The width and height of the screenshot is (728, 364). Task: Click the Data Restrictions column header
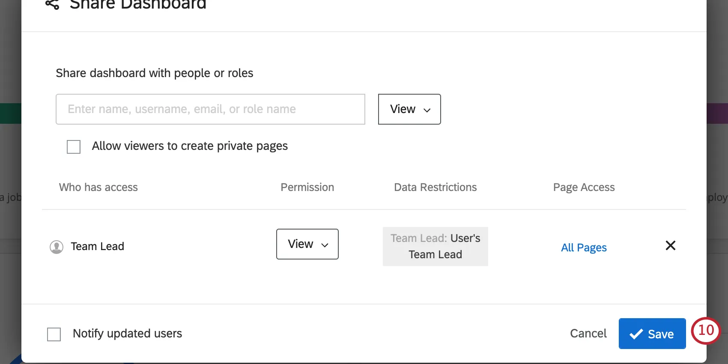click(x=435, y=188)
